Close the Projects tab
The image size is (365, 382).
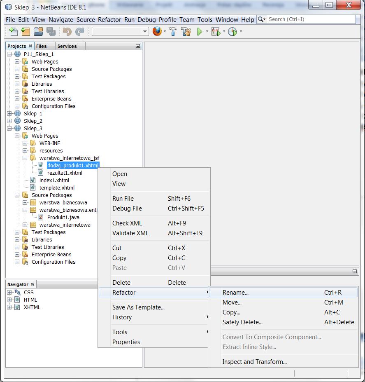(31, 46)
